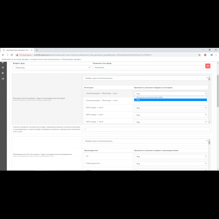Open the settings gear in the sidebar
The width and height of the screenshot is (219, 219).
pyautogui.click(x=3, y=73)
